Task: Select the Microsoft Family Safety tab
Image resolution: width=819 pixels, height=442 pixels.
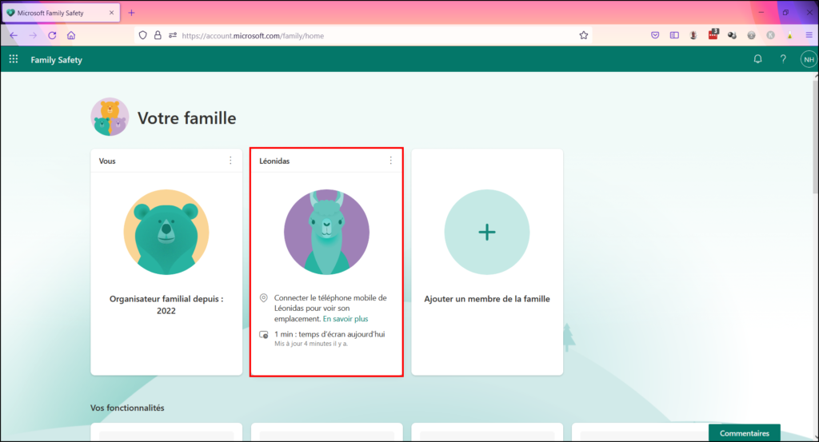Action: point(61,13)
